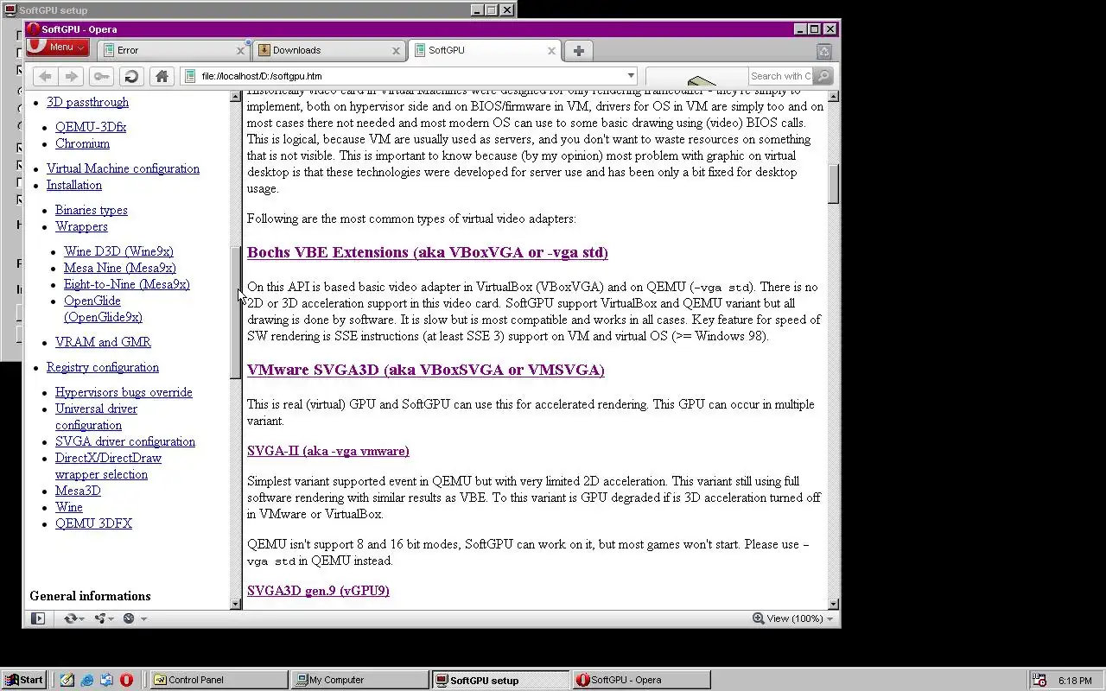1106x691 pixels.
Task: Click the search magnifier button
Action: point(823,76)
